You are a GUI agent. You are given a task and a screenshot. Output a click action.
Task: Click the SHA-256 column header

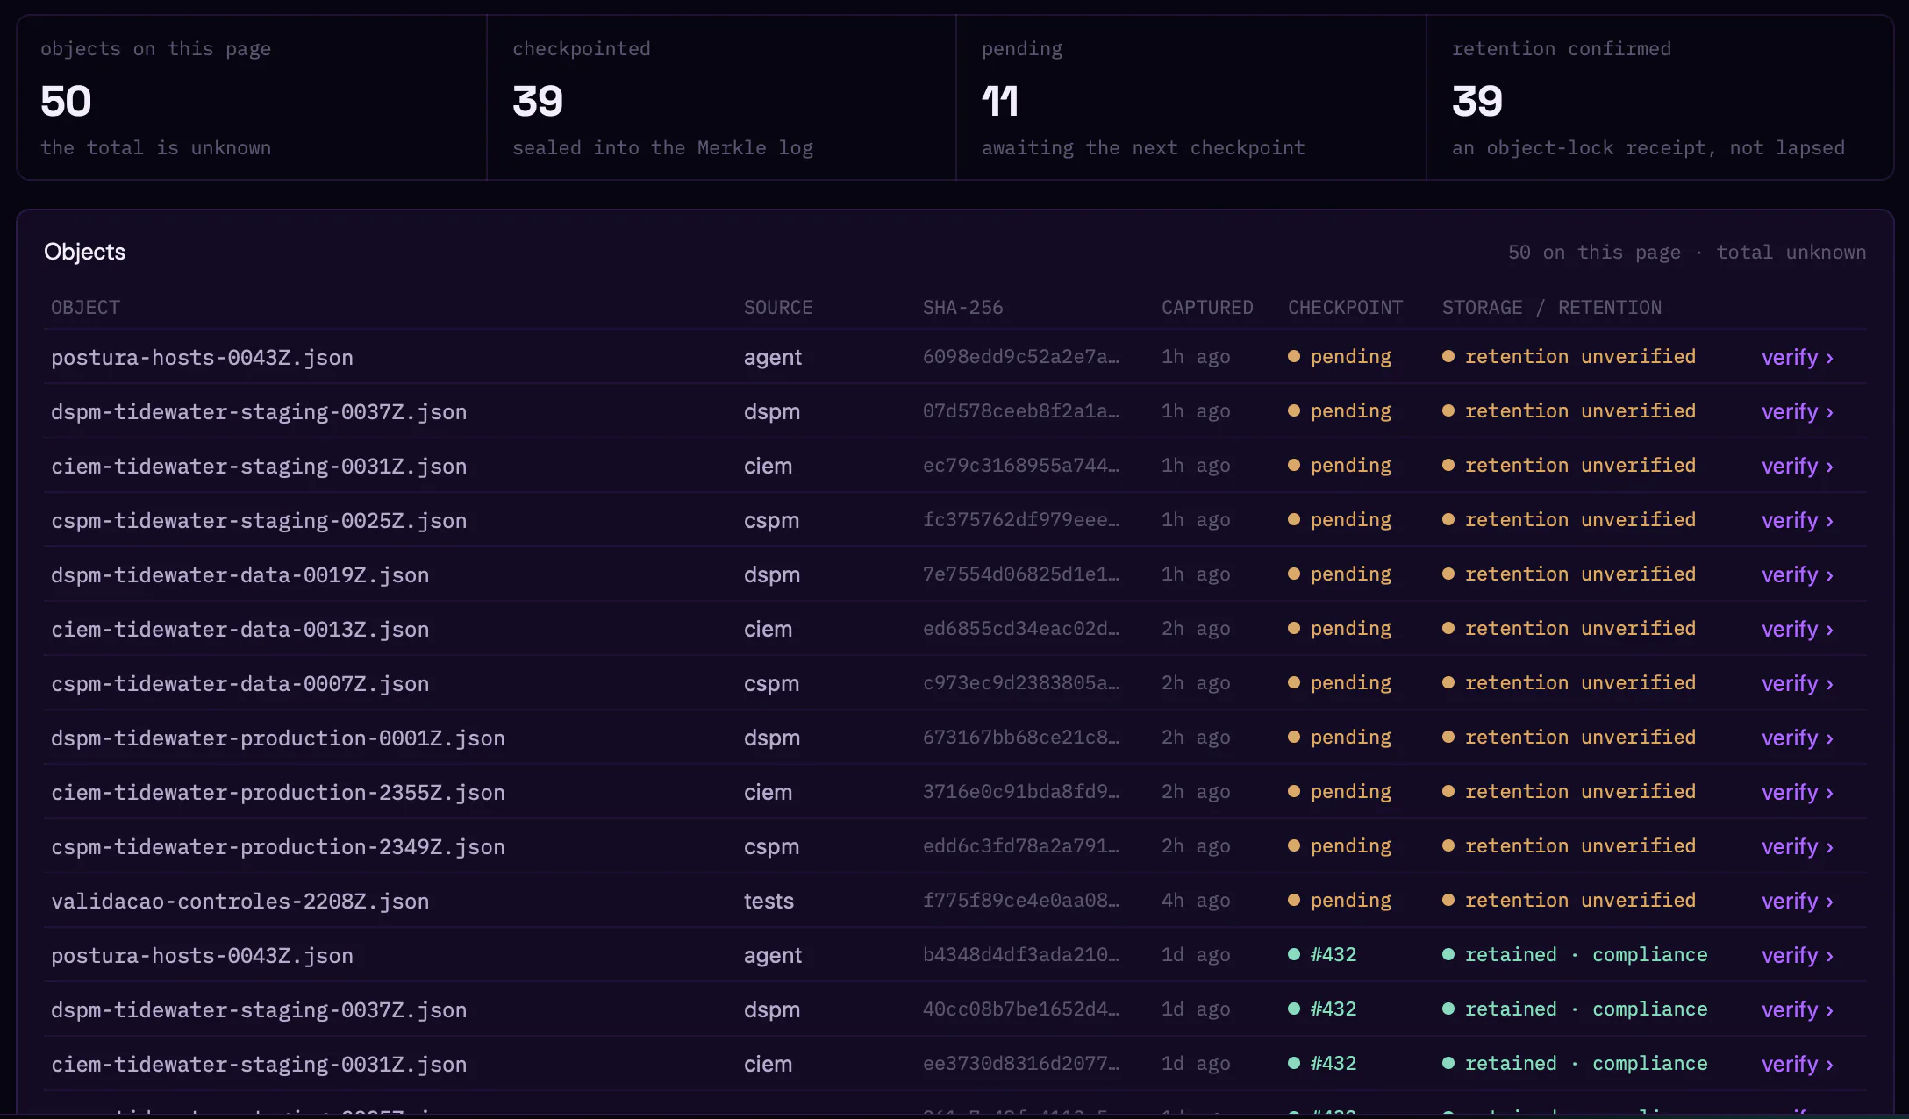point(962,308)
